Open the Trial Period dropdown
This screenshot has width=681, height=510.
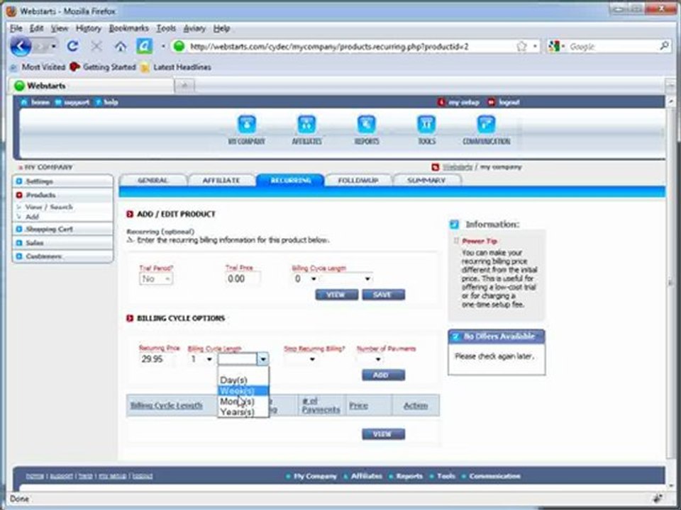pyautogui.click(x=156, y=278)
